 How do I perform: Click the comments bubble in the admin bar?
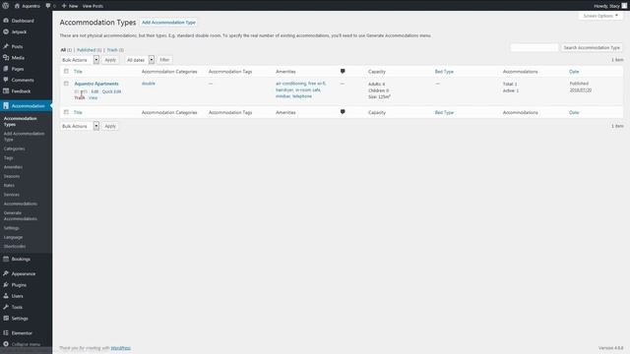(x=50, y=6)
